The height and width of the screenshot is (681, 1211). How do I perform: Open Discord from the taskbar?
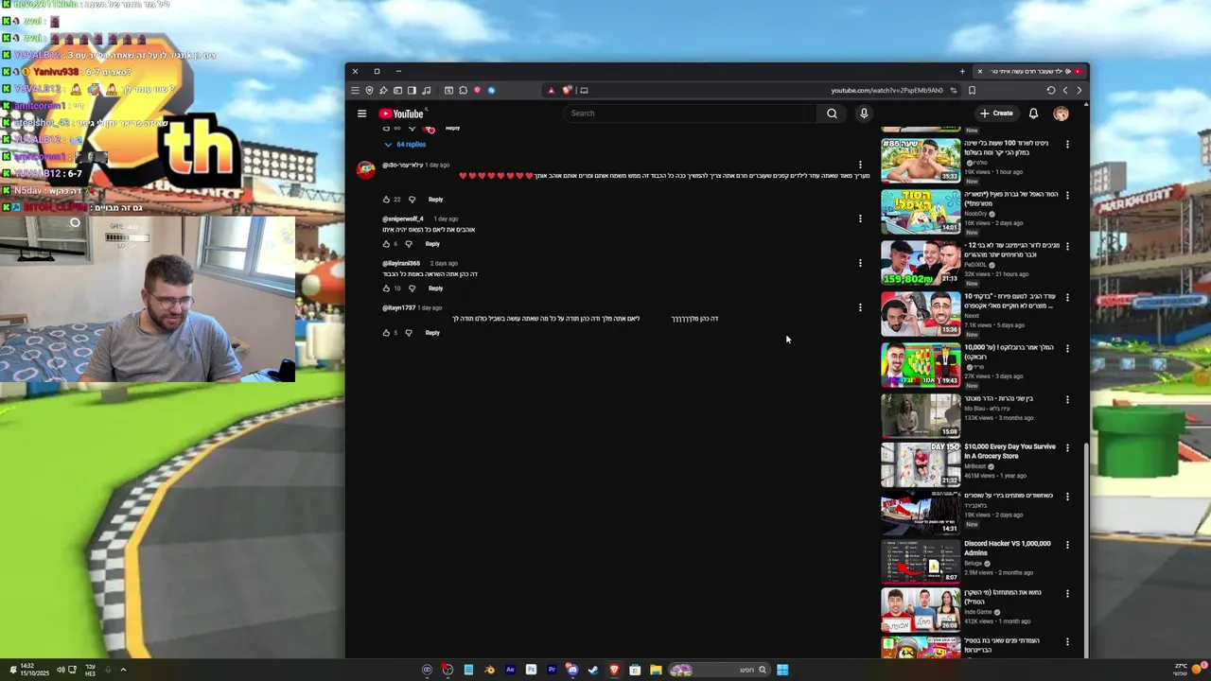tap(572, 670)
